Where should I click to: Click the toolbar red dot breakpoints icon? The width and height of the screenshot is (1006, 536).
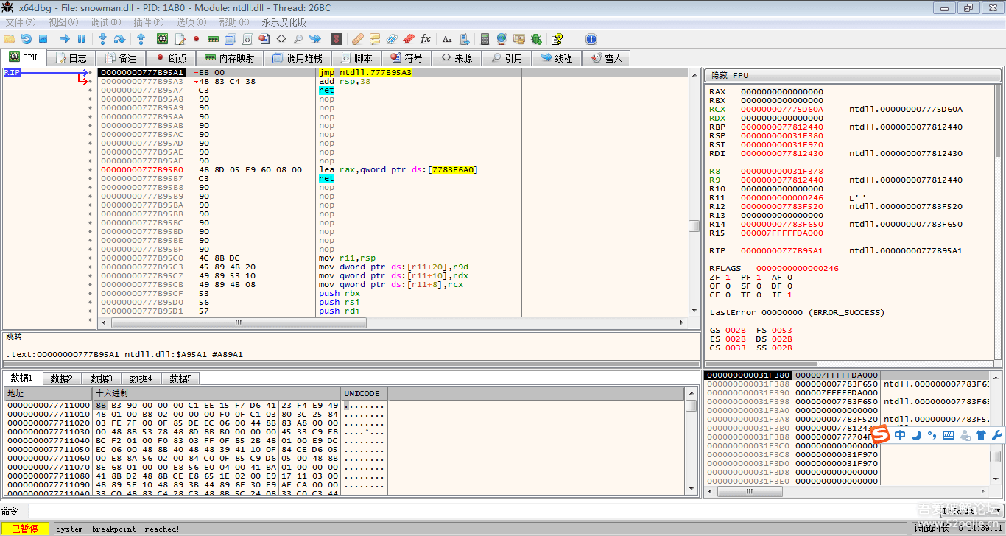[x=197, y=39]
